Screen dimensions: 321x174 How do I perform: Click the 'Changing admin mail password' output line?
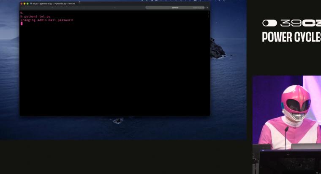pos(46,20)
